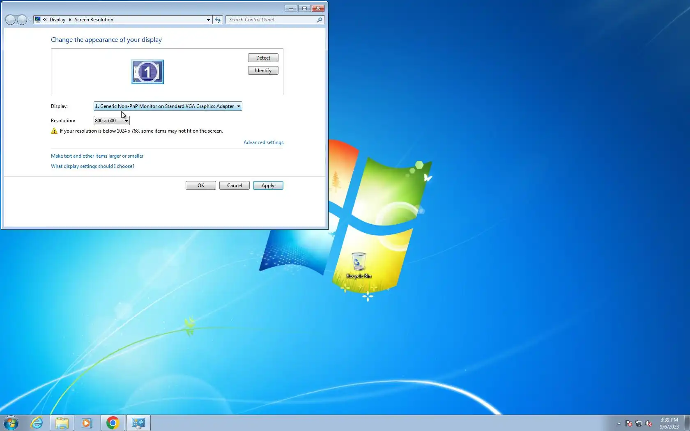
Task: Click the Action Center flag icon
Action: pyautogui.click(x=629, y=423)
